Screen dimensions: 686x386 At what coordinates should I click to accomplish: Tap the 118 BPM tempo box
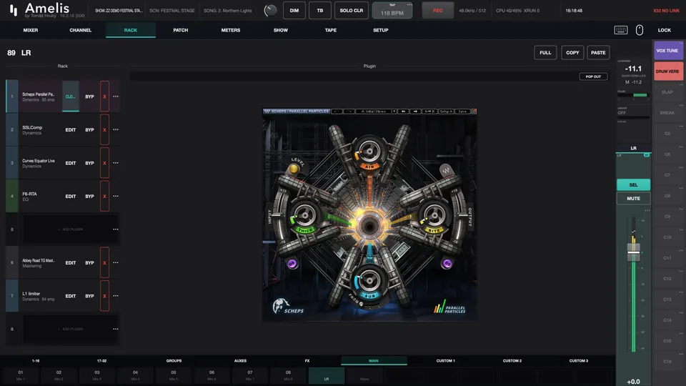tap(392, 11)
